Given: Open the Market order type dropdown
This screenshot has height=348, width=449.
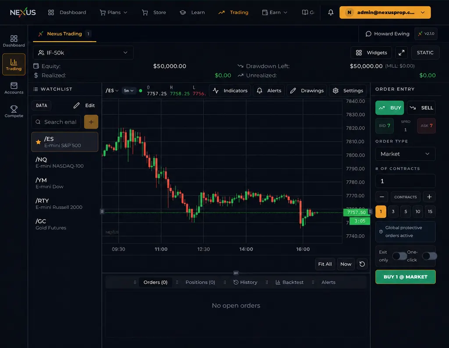Looking at the screenshot, I should (x=406, y=154).
